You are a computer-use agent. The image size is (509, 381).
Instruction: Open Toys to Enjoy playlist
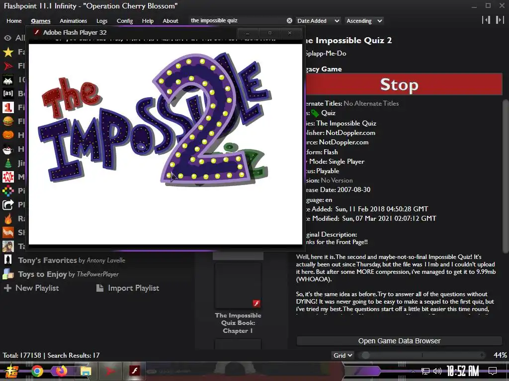click(68, 274)
